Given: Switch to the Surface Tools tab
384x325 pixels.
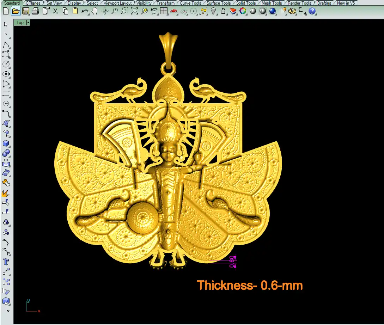Looking at the screenshot, I should click(x=218, y=3).
